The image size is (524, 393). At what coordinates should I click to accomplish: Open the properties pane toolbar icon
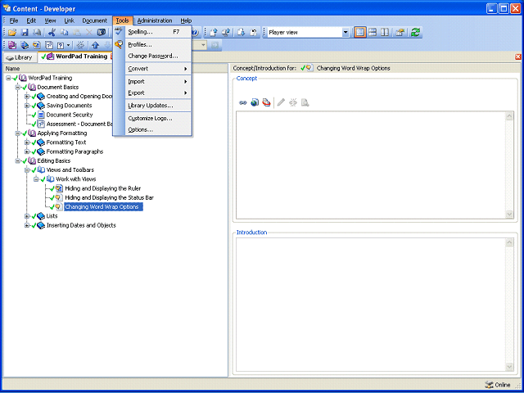pyautogui.click(x=400, y=33)
